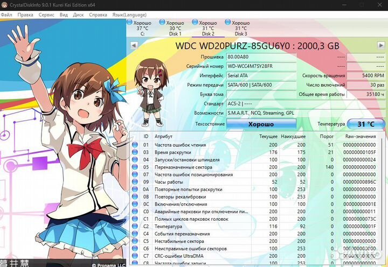
Task: Select the Disk 1 tab
Action: point(175,28)
